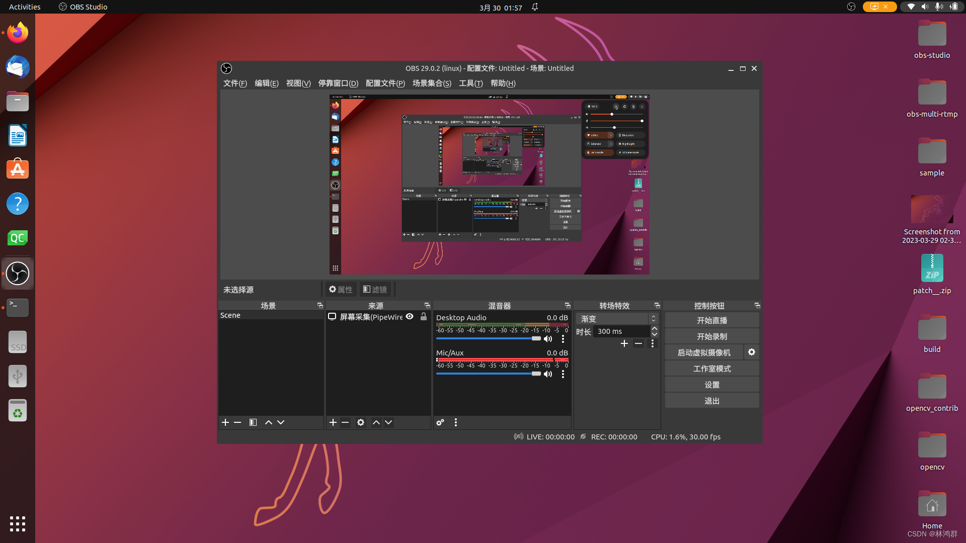Click the transition duration 300 ms field
This screenshot has width=966, height=543.
point(622,331)
